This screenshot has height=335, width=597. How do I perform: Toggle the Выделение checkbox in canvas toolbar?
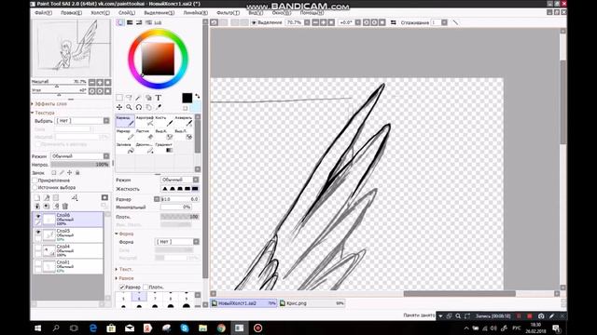click(x=254, y=22)
